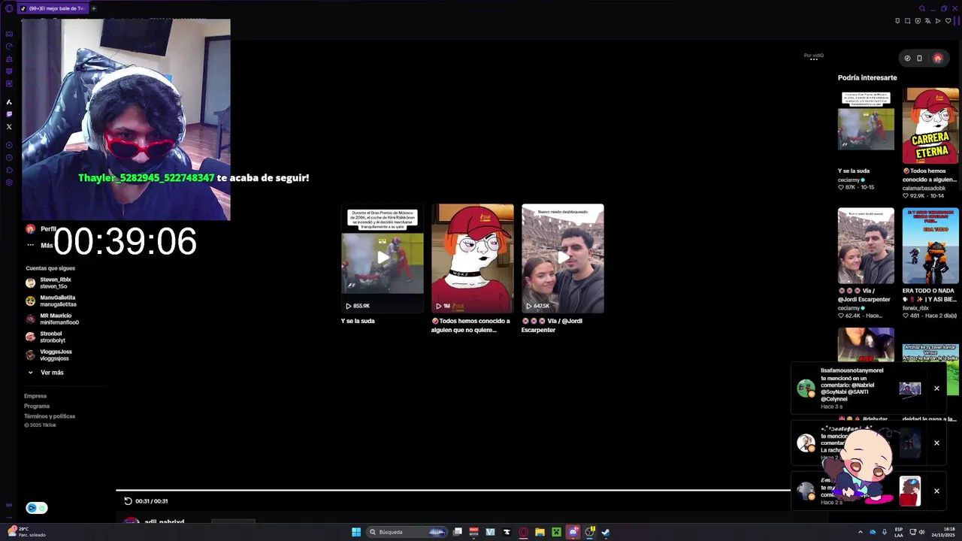Open the Aria AI icon in sidebar

pyautogui.click(x=9, y=101)
